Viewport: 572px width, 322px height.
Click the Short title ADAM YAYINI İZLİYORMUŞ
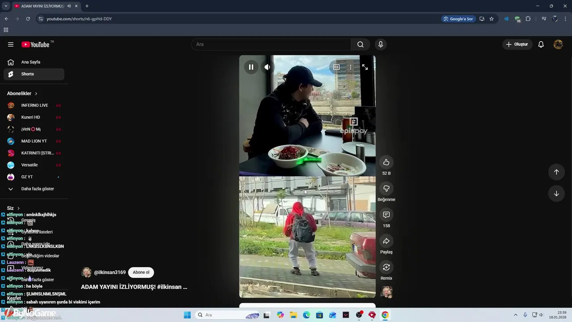134,287
